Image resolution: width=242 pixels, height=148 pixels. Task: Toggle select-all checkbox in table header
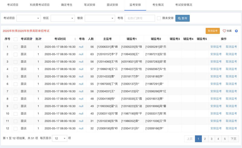tap(15, 39)
